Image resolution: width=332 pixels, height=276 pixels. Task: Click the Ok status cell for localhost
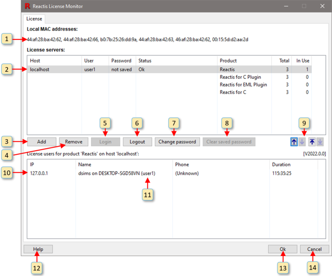[x=142, y=70]
